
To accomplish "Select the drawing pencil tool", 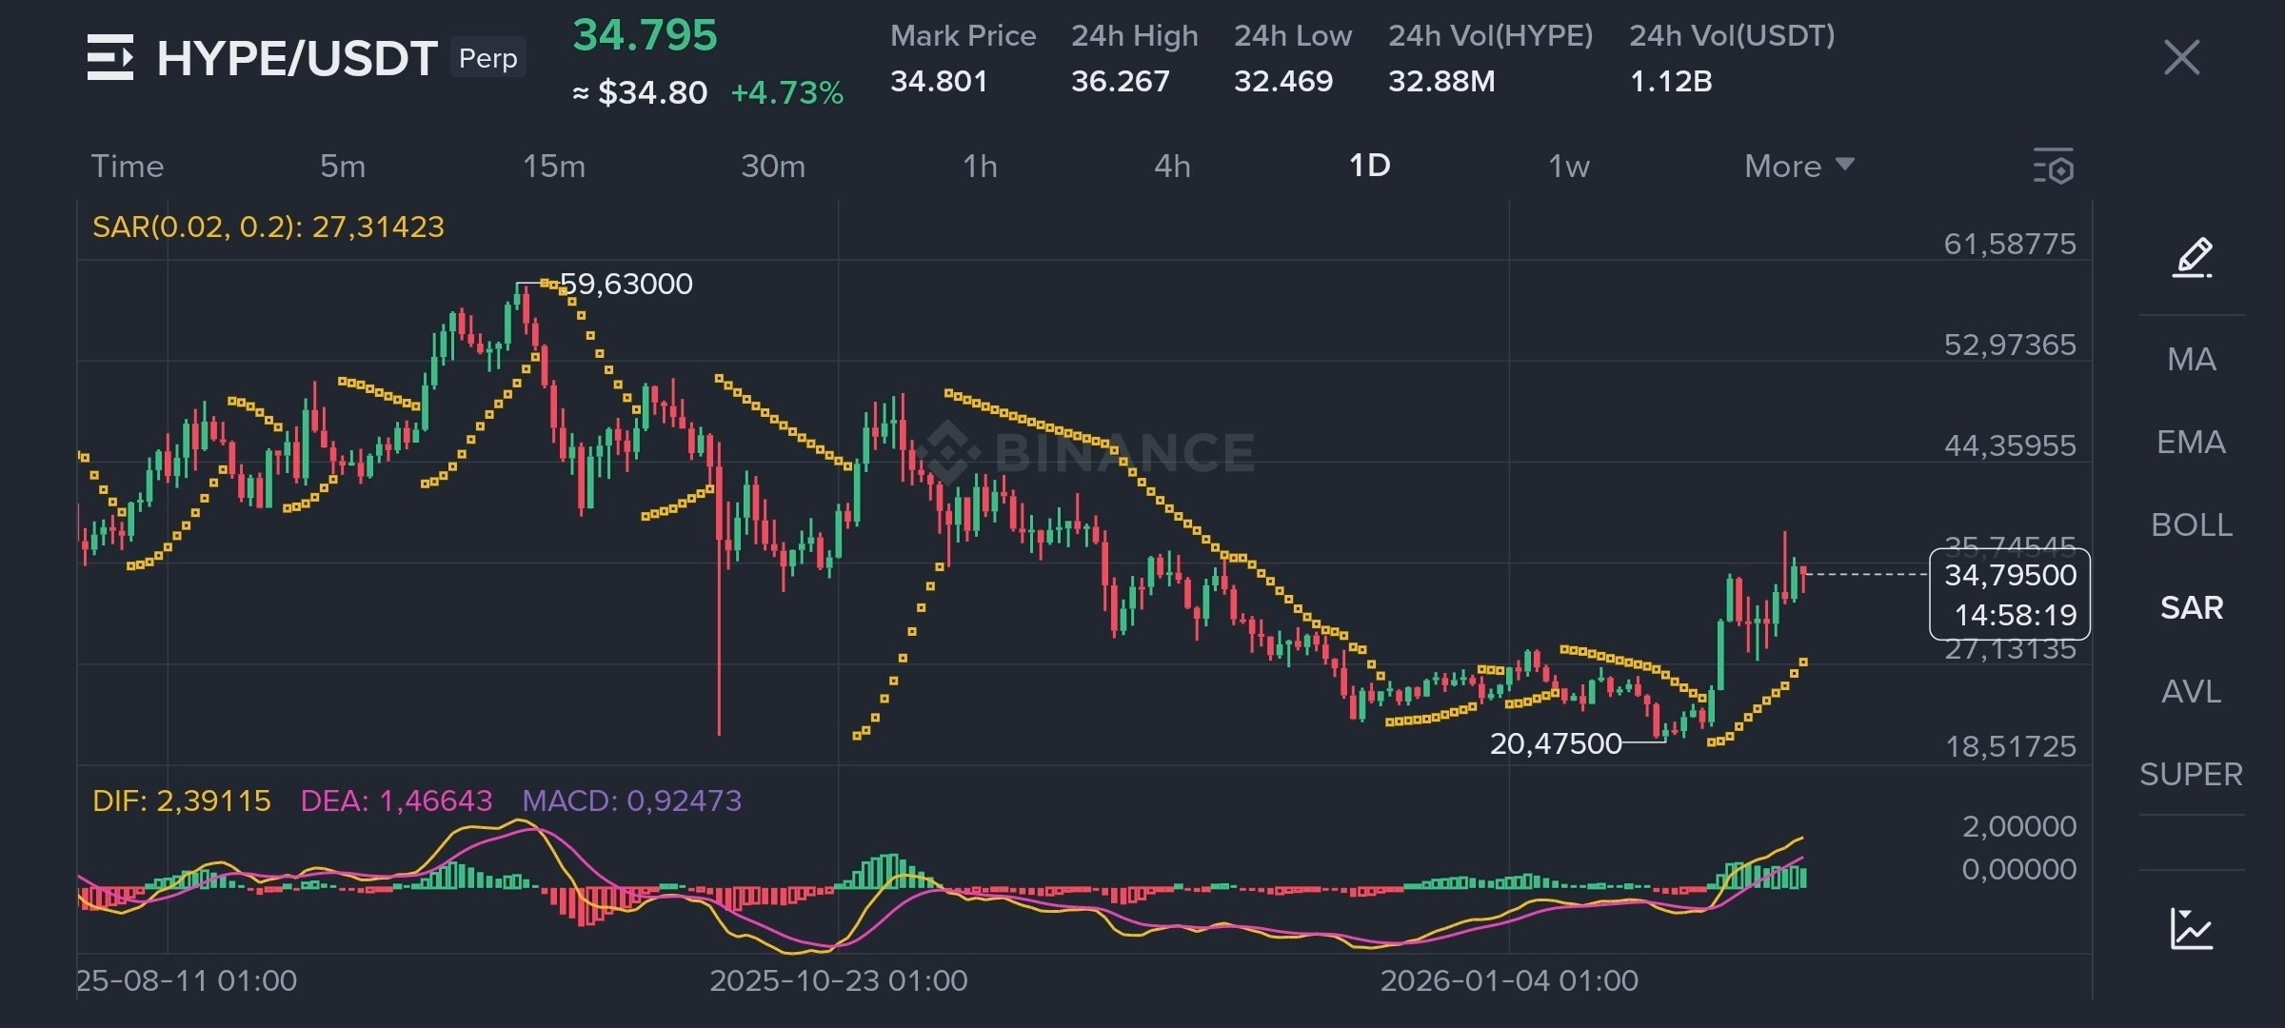I will coord(2192,257).
